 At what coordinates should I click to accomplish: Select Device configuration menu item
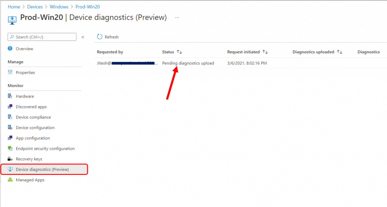(x=35, y=128)
